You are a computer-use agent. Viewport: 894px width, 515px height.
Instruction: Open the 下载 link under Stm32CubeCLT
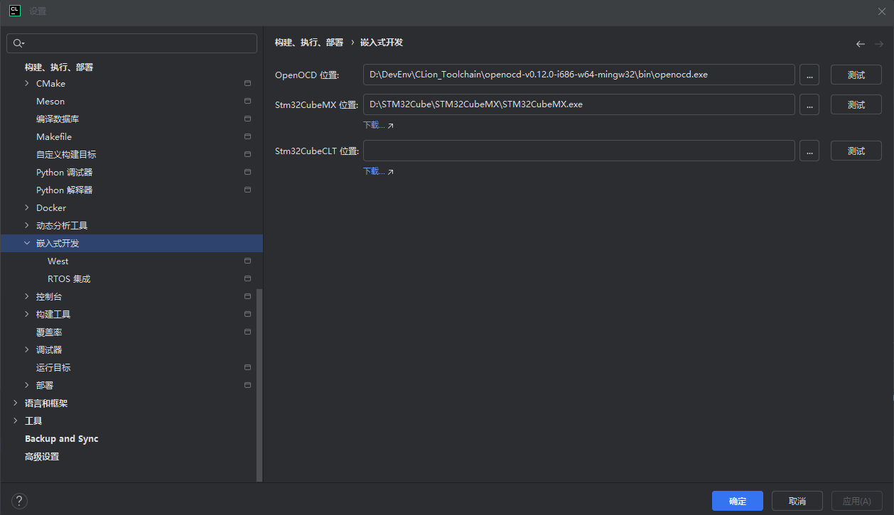click(x=378, y=171)
